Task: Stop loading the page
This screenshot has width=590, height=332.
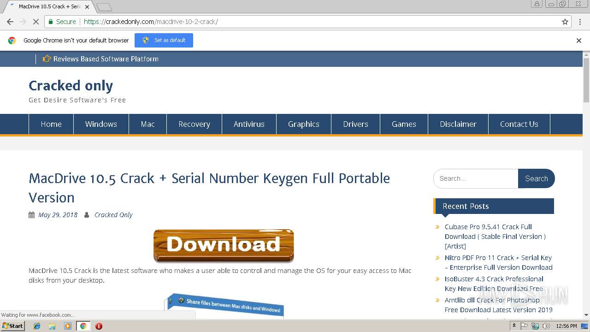Action: click(x=35, y=22)
